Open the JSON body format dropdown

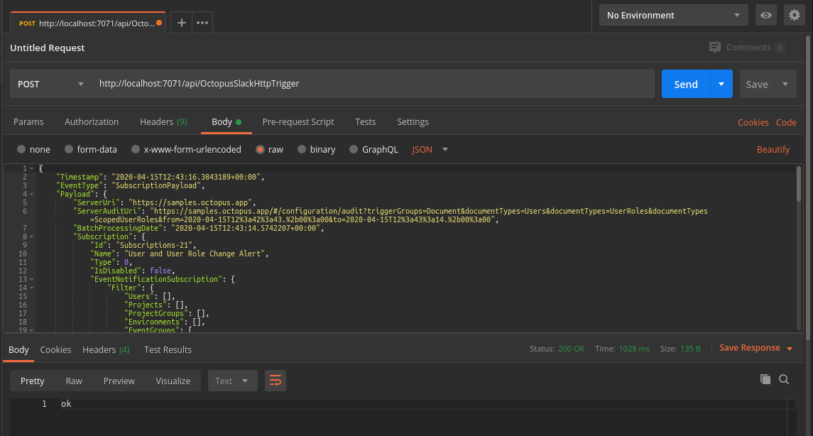pyautogui.click(x=430, y=149)
